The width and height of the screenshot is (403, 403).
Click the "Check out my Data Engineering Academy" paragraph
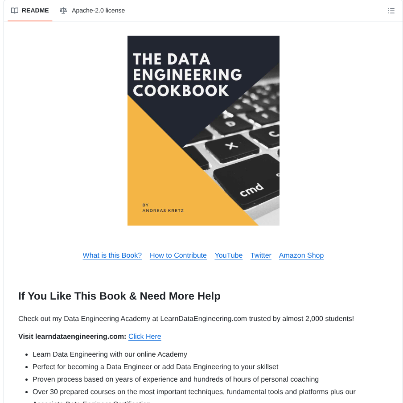click(186, 319)
